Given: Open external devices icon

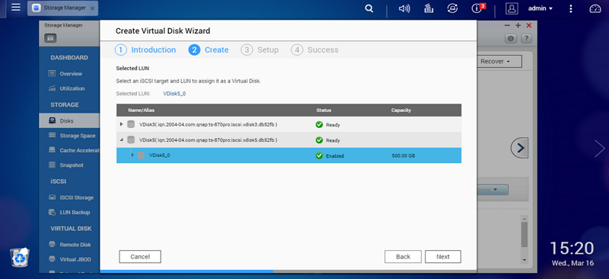Looking at the screenshot, I should [x=452, y=8].
